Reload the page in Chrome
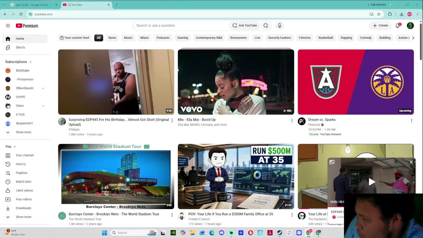This screenshot has width=423, height=238. pyautogui.click(x=21, y=14)
